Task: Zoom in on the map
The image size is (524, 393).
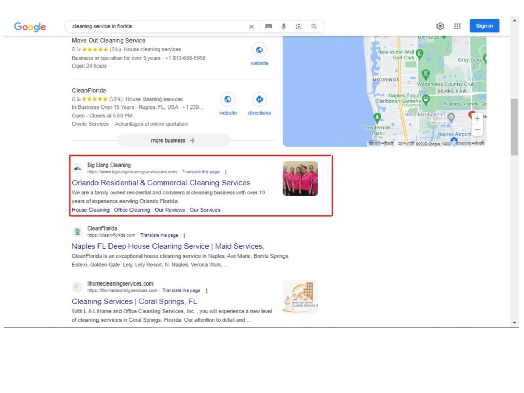Action: pyautogui.click(x=477, y=118)
